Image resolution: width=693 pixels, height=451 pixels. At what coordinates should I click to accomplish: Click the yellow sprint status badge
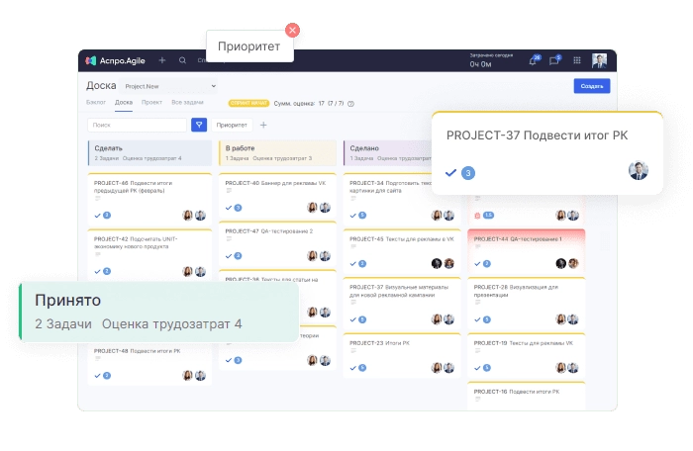(x=248, y=103)
